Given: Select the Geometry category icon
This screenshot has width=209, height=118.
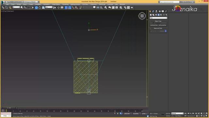Looking at the screenshot, I should [x=151, y=15].
